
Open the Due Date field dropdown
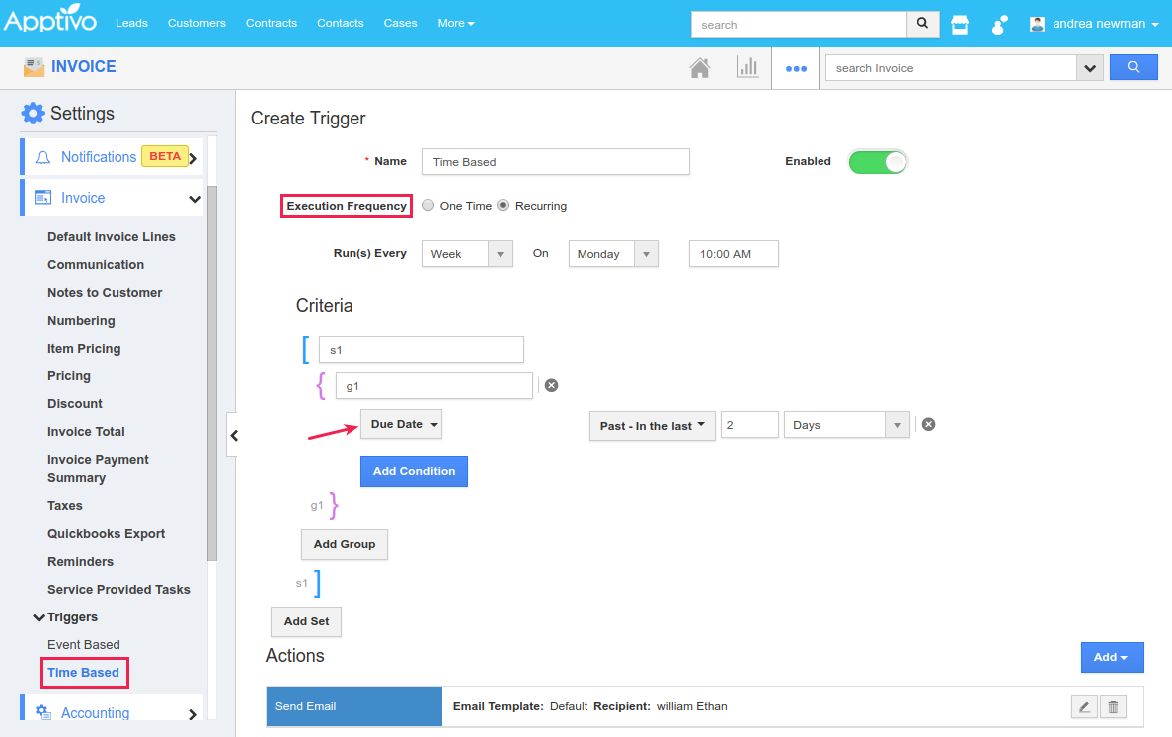[x=401, y=424]
